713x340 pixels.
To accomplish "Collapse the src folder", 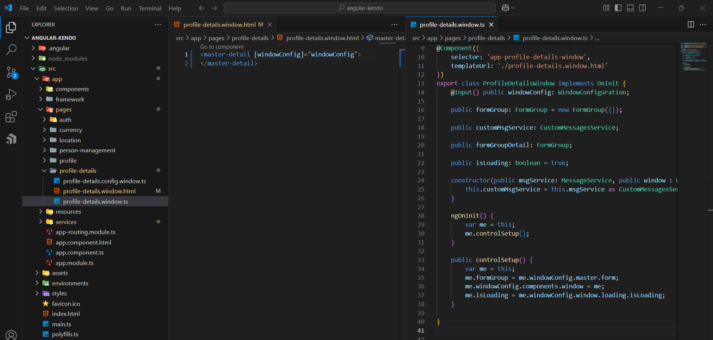I will pos(33,68).
